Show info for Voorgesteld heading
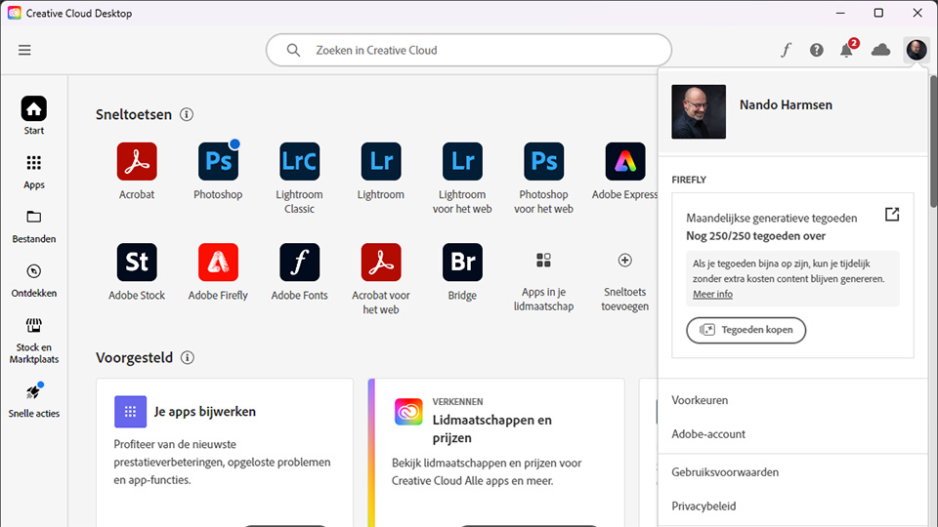Screen dimensions: 938x527 188,357
